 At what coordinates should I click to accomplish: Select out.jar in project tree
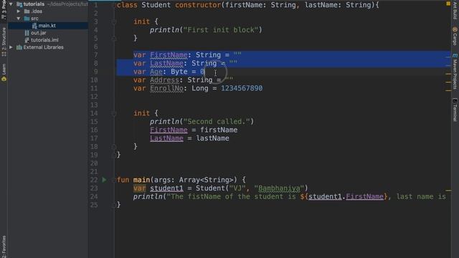[48, 33]
